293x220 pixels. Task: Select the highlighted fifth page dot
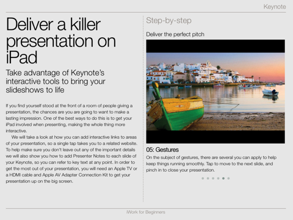click(223, 178)
